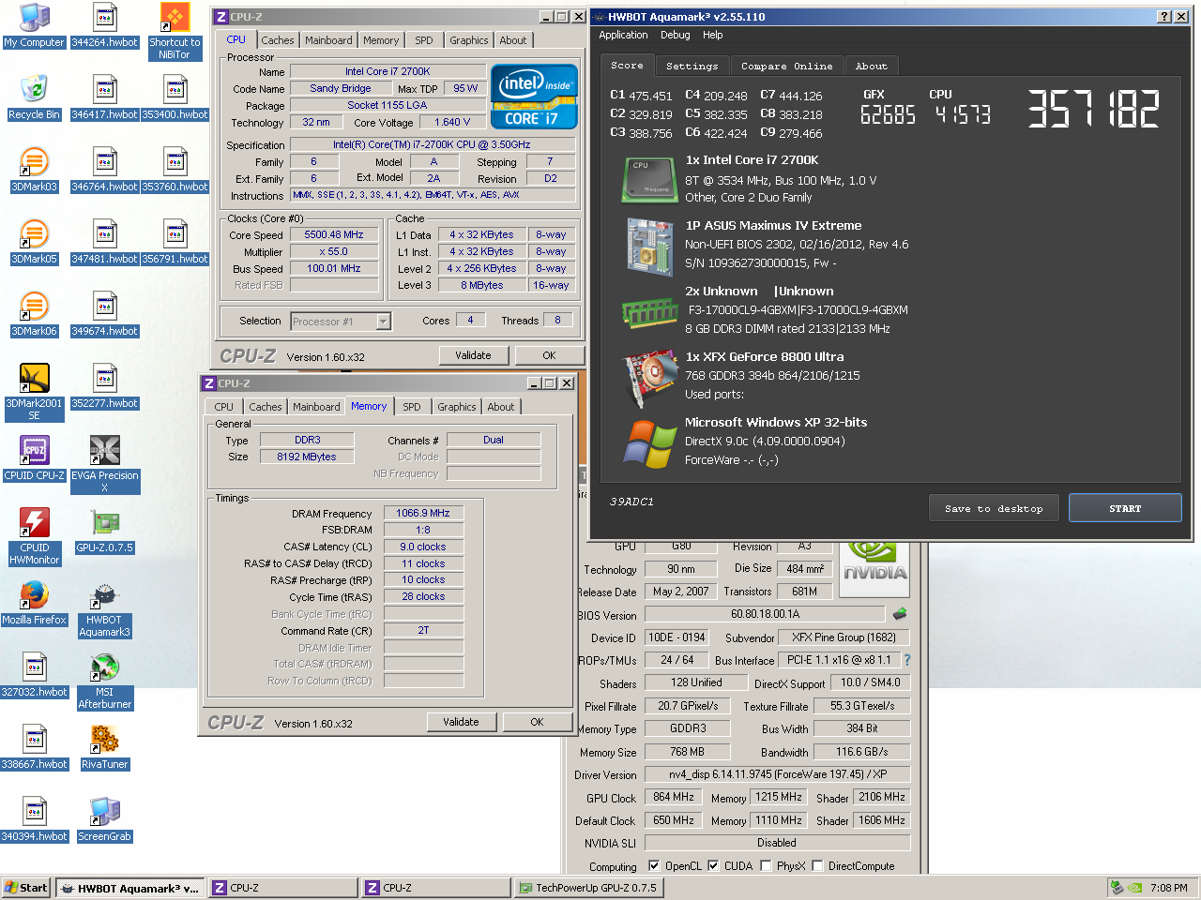Click Validate in lower CPU-Z window
The image size is (1201, 900).
[461, 722]
